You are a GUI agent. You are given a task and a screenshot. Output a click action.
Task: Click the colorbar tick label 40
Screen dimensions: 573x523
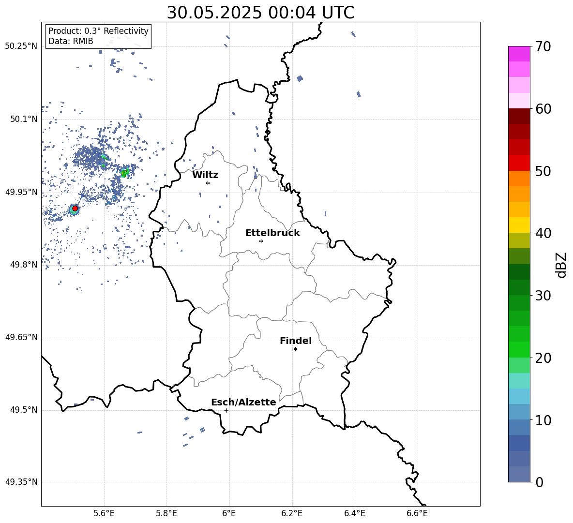[x=543, y=233]
